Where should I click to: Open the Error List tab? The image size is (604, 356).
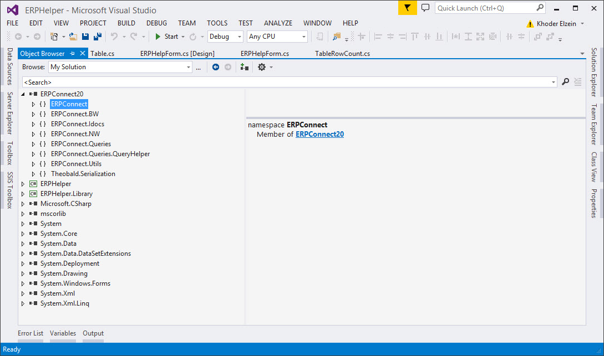point(31,333)
